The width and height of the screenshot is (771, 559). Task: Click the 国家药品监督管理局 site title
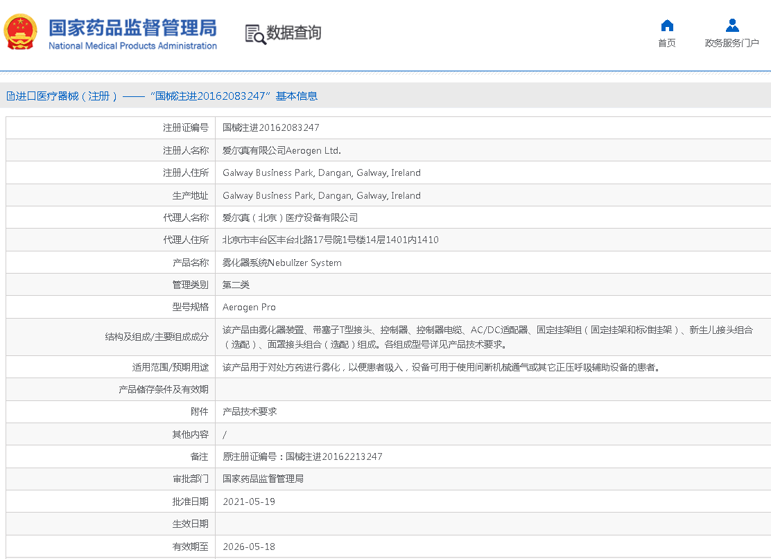click(x=132, y=28)
